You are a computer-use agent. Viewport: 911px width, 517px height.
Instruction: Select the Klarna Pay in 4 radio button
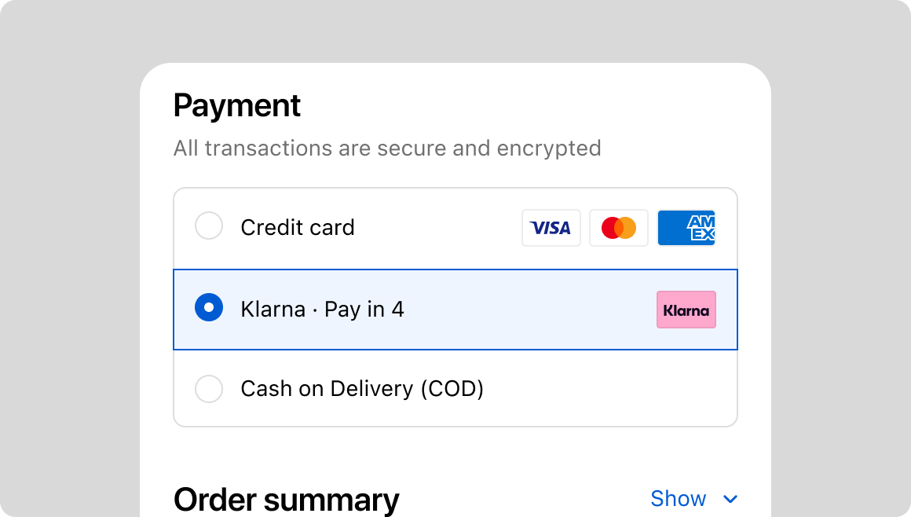pyautogui.click(x=209, y=308)
